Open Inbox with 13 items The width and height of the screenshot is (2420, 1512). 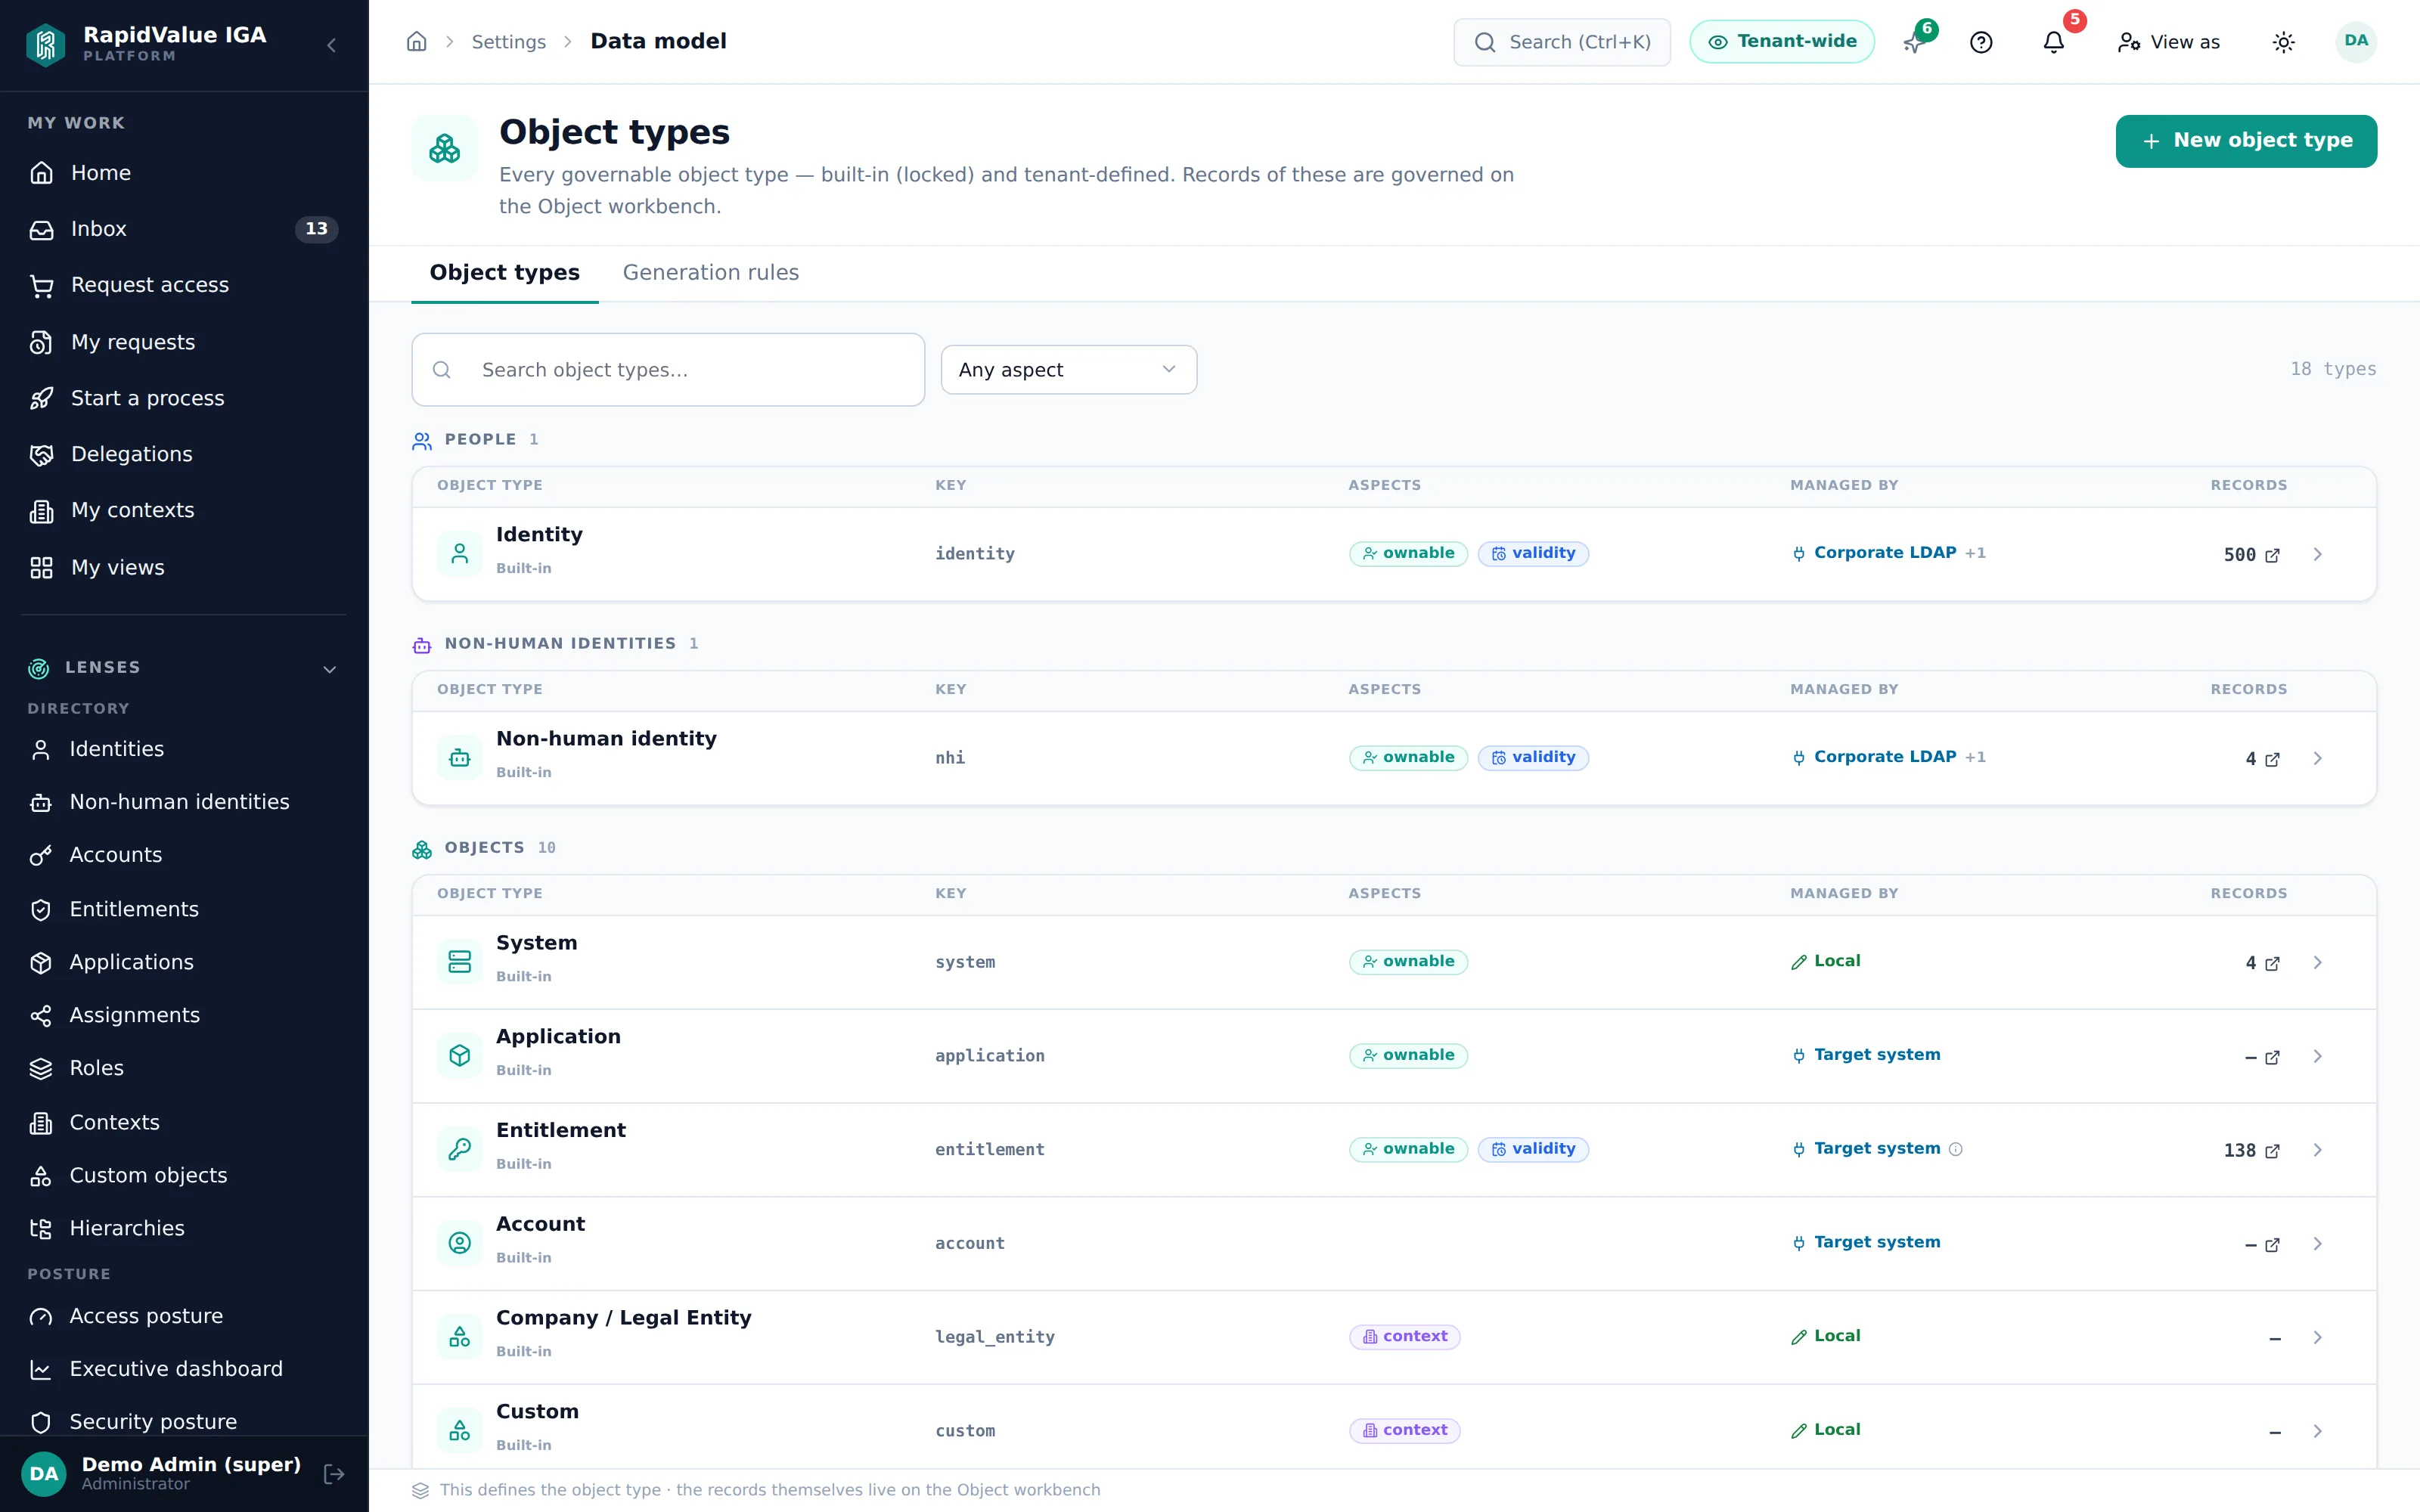point(184,229)
